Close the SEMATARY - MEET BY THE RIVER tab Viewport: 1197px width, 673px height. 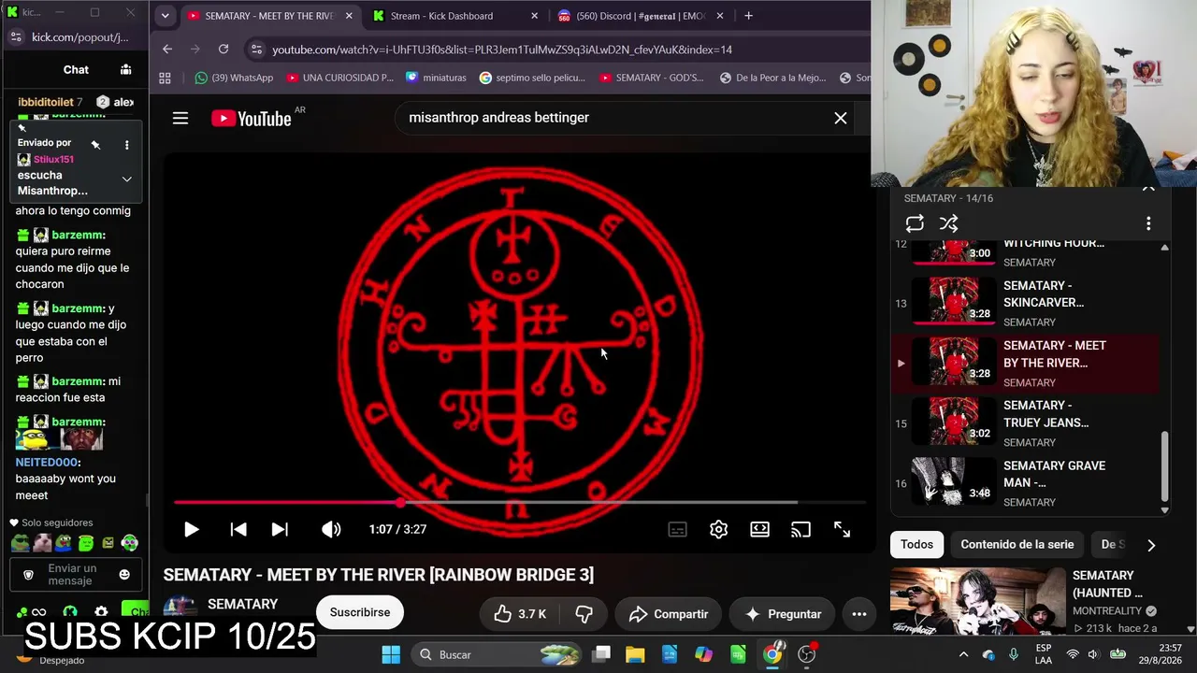349,16
